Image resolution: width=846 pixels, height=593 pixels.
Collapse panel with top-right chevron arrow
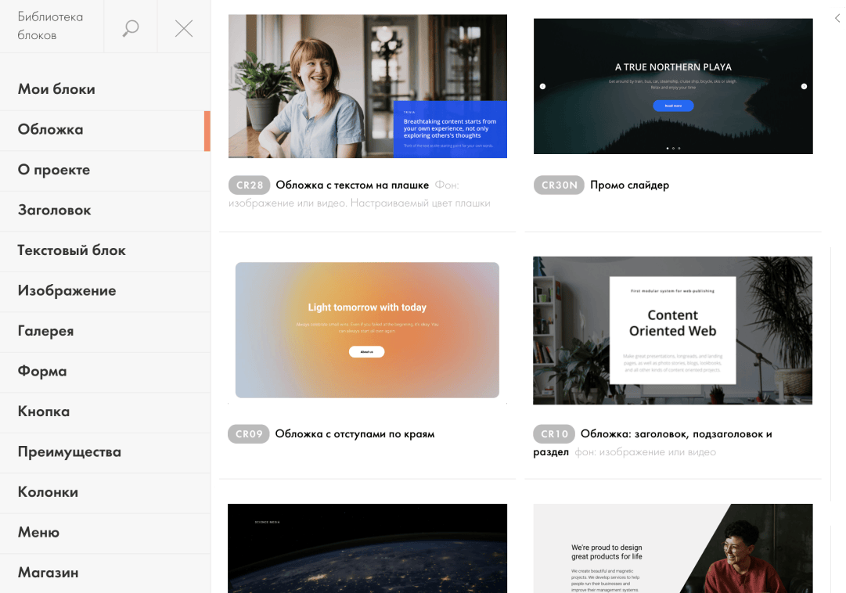click(x=837, y=18)
